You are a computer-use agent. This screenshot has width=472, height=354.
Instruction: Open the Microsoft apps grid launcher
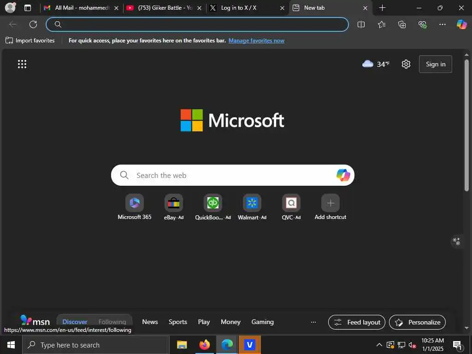22,64
